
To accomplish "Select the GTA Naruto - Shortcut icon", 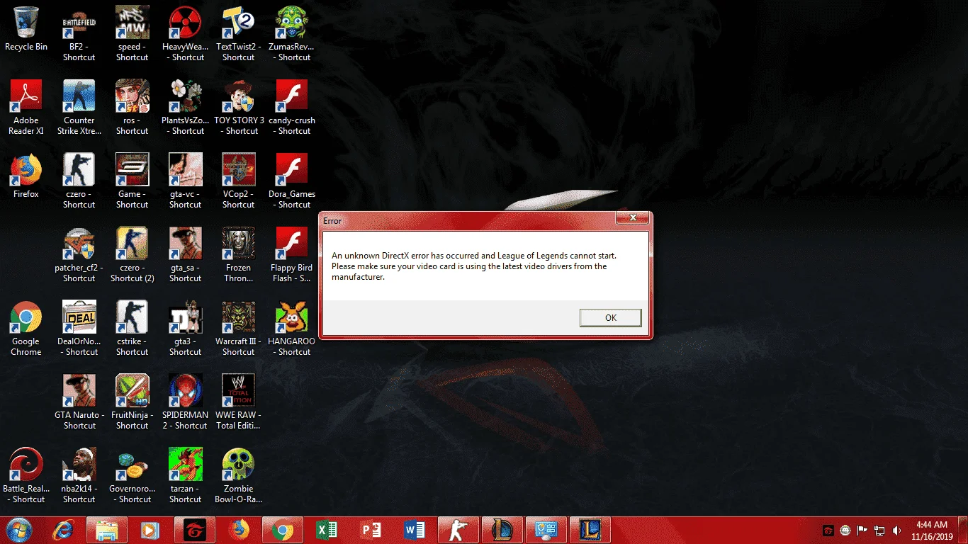I will point(79,402).
